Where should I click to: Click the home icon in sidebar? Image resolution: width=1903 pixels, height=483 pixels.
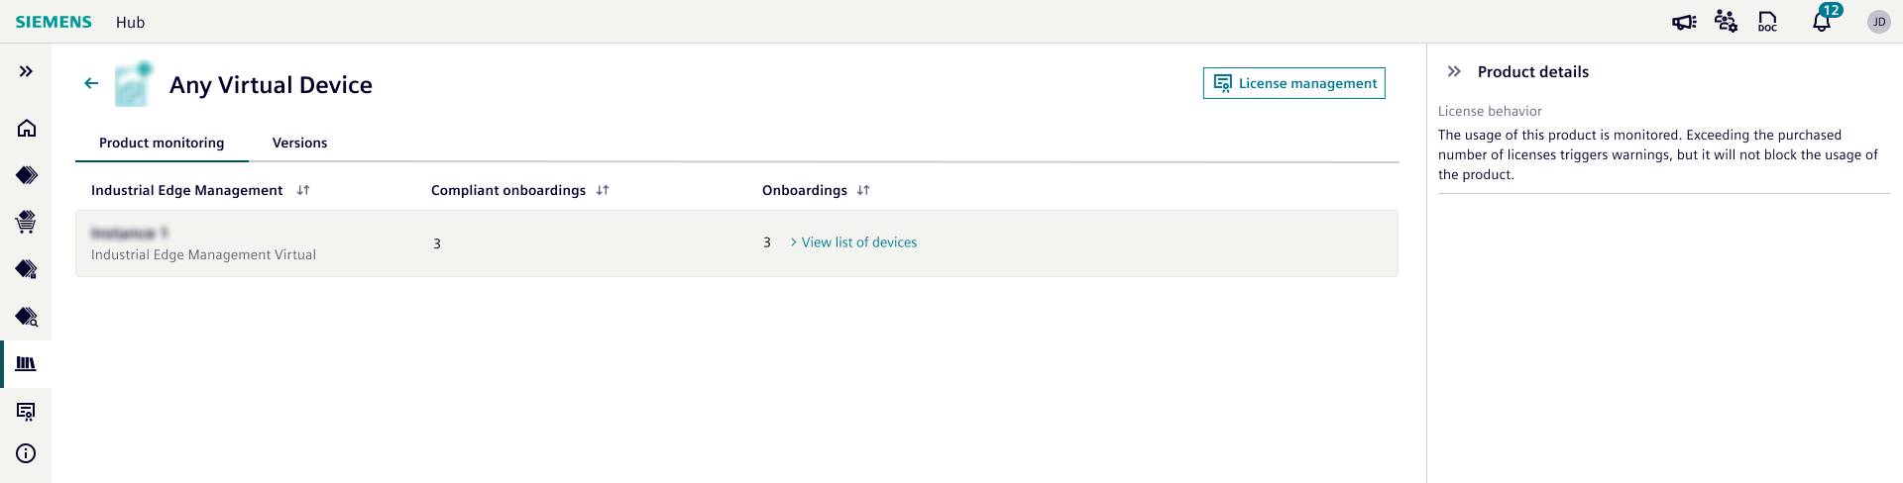point(27,129)
